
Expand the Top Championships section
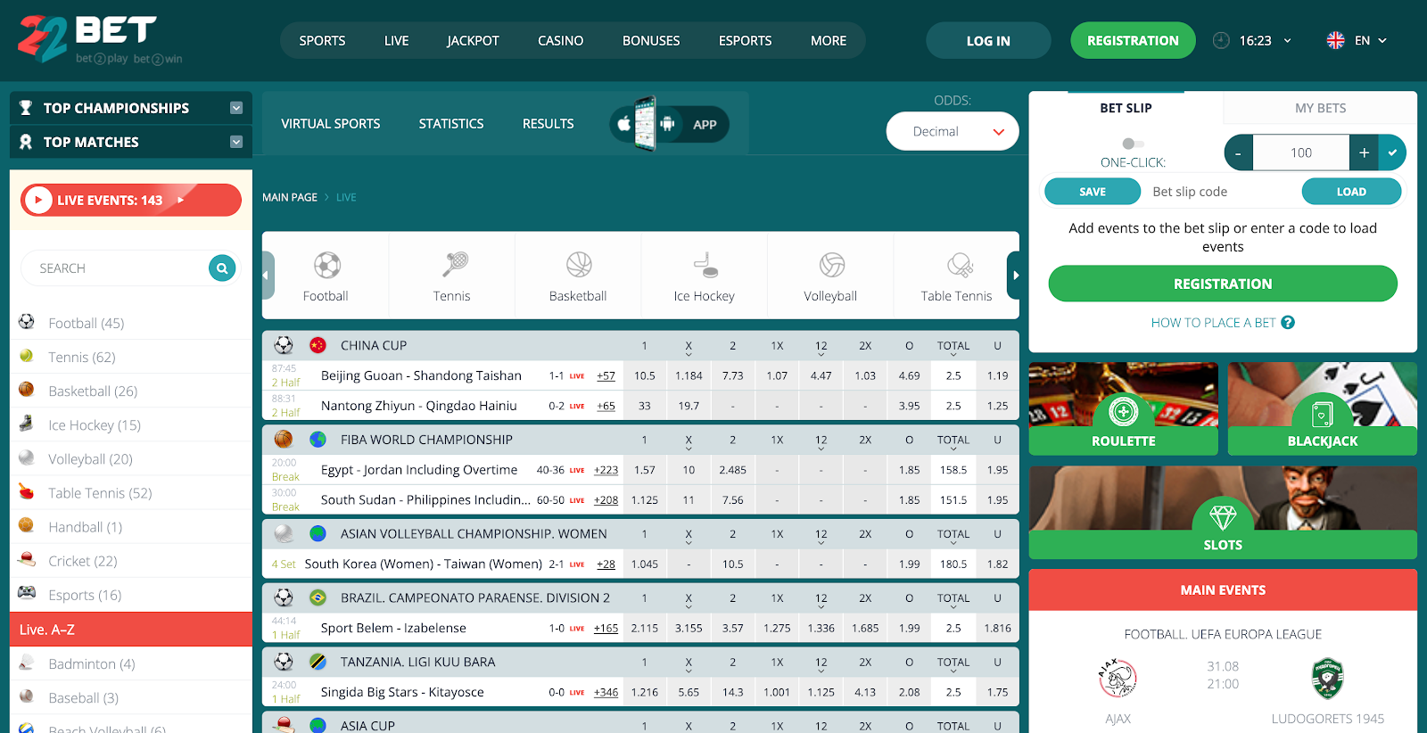(x=236, y=108)
